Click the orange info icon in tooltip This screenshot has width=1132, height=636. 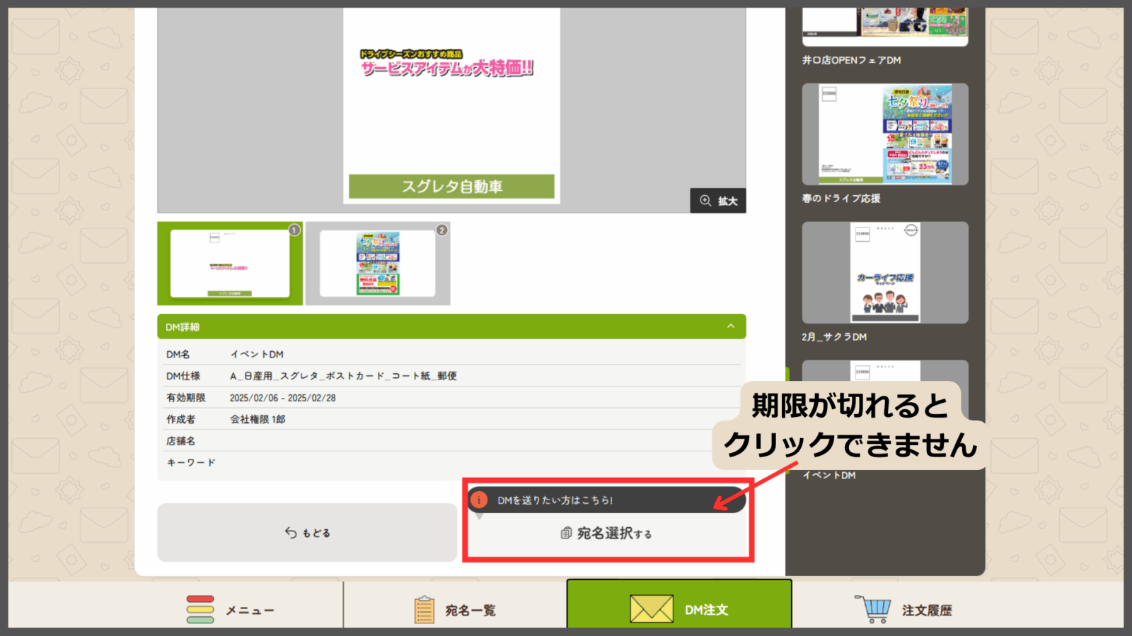479,500
